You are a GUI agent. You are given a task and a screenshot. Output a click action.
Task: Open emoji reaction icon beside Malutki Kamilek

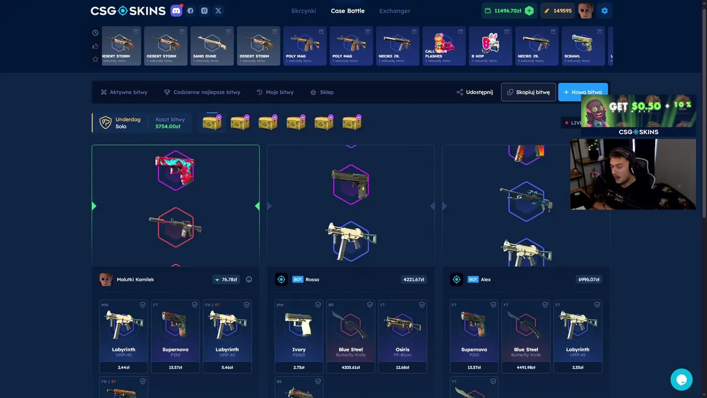249,280
